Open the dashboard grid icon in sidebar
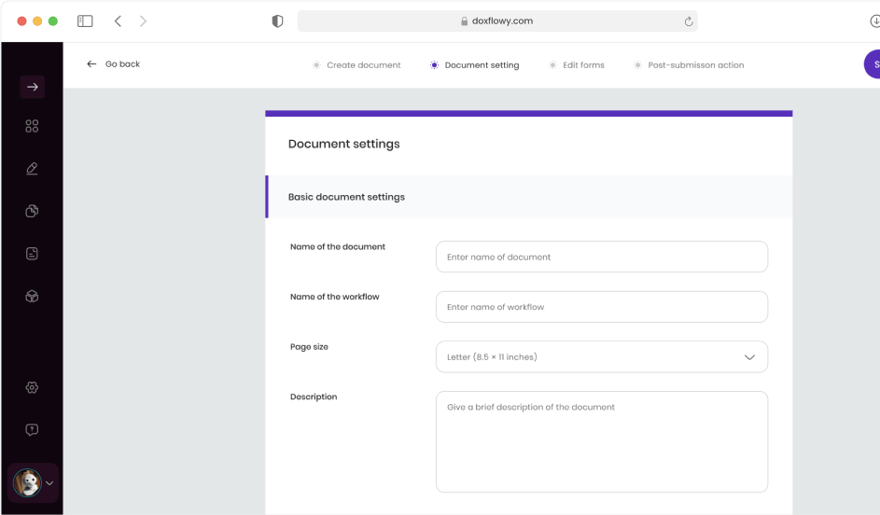 click(32, 126)
